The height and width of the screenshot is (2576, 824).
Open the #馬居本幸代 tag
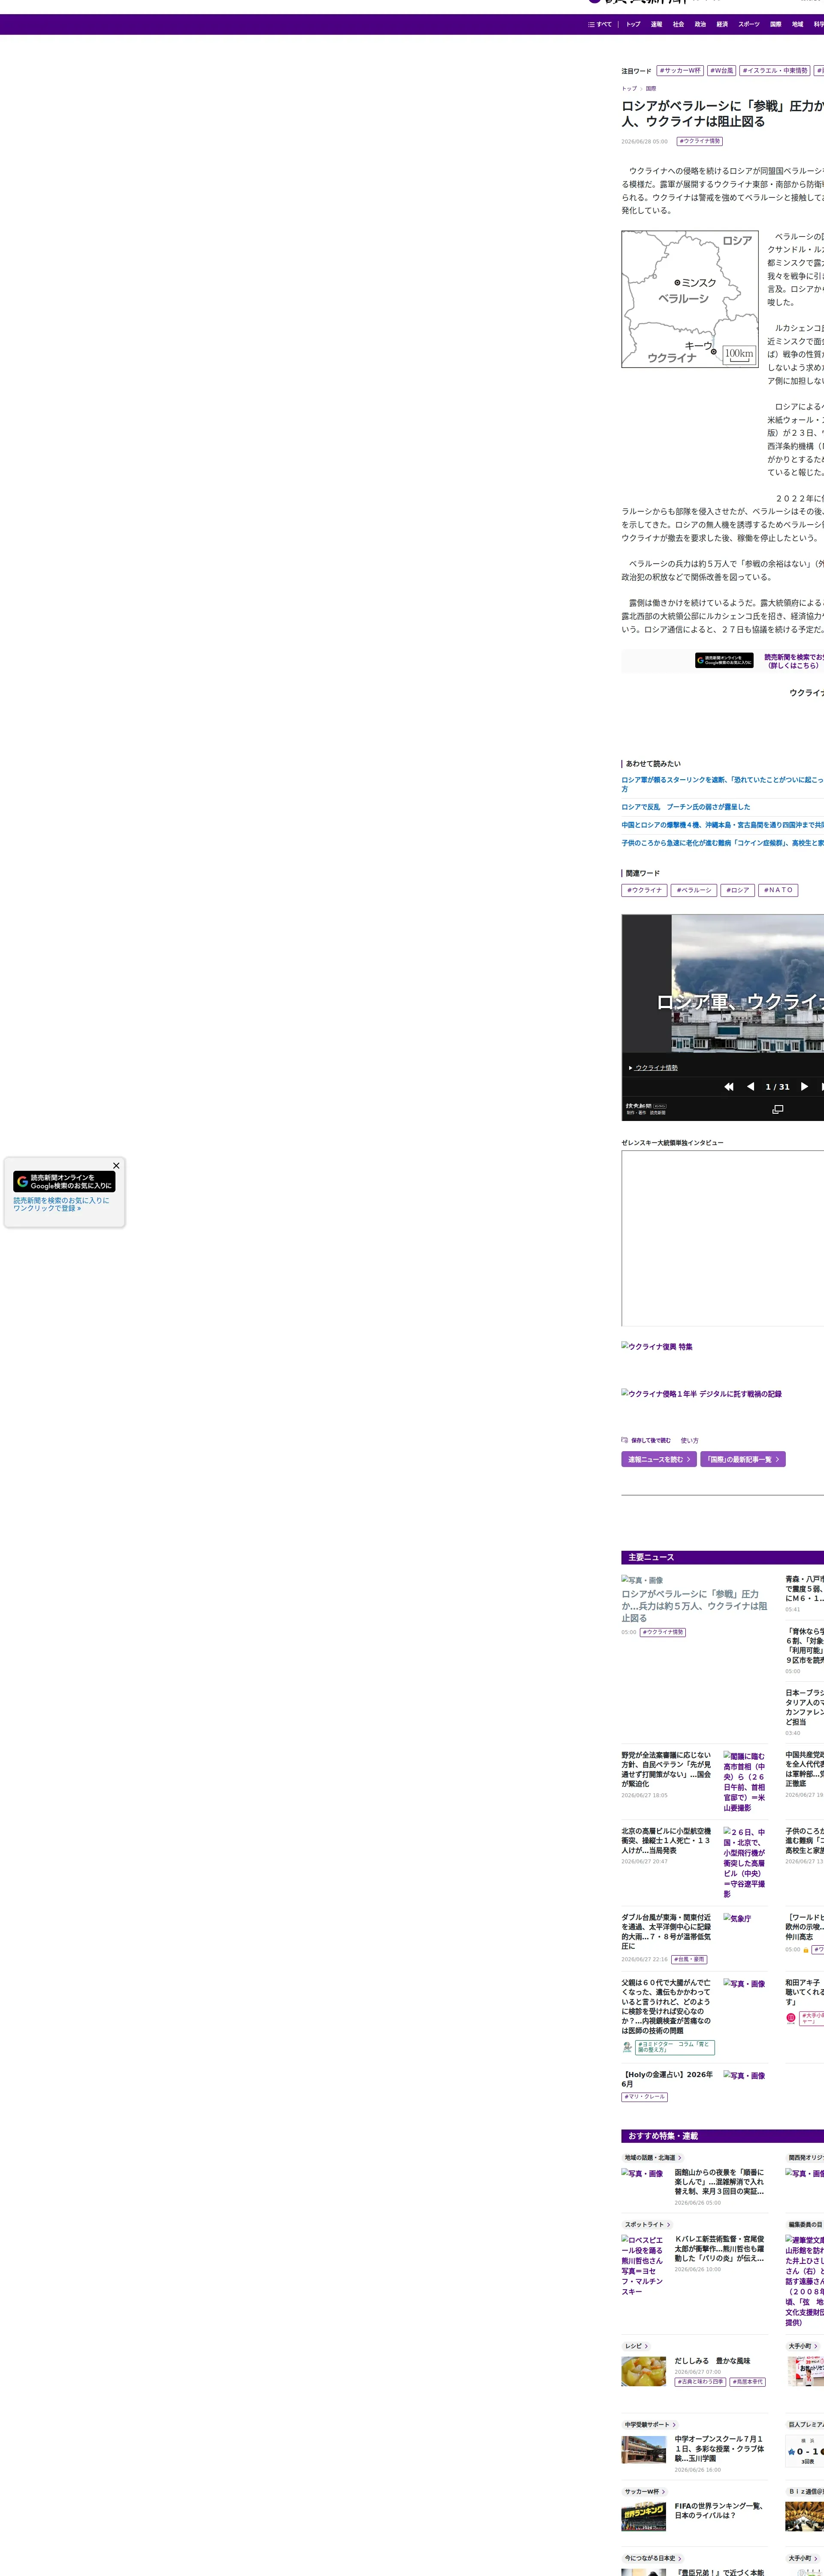coord(747,2381)
